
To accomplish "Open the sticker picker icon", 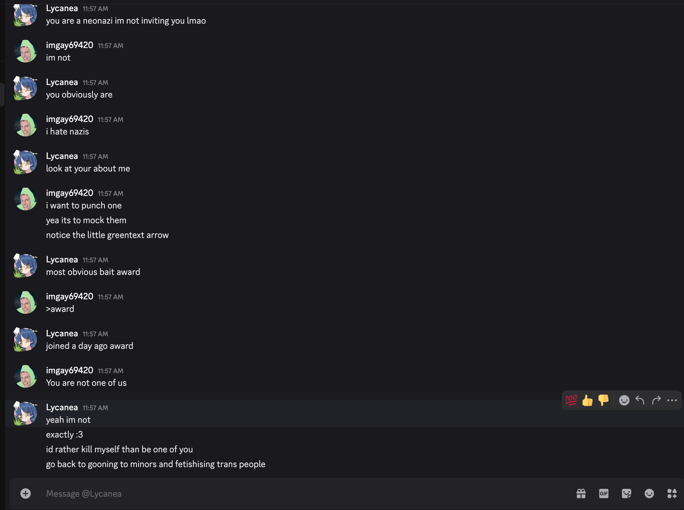I will 626,493.
